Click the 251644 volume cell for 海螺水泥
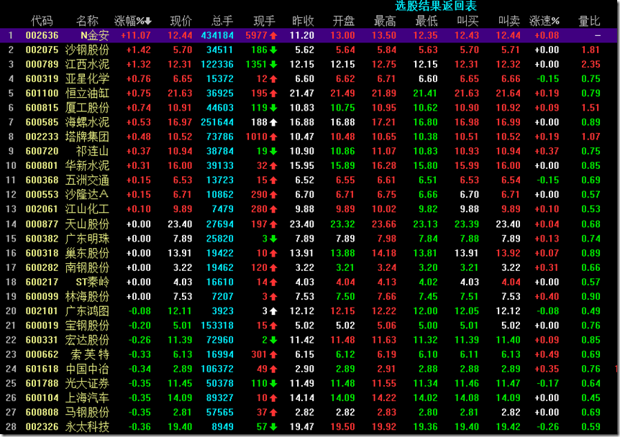Screen dimensions: 620x437 [217, 122]
